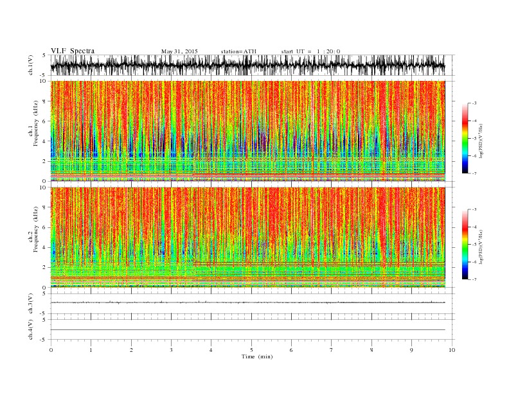Screen dimensions: 509x393
Task: Click time axis tick label '2'
Action: (x=131, y=350)
